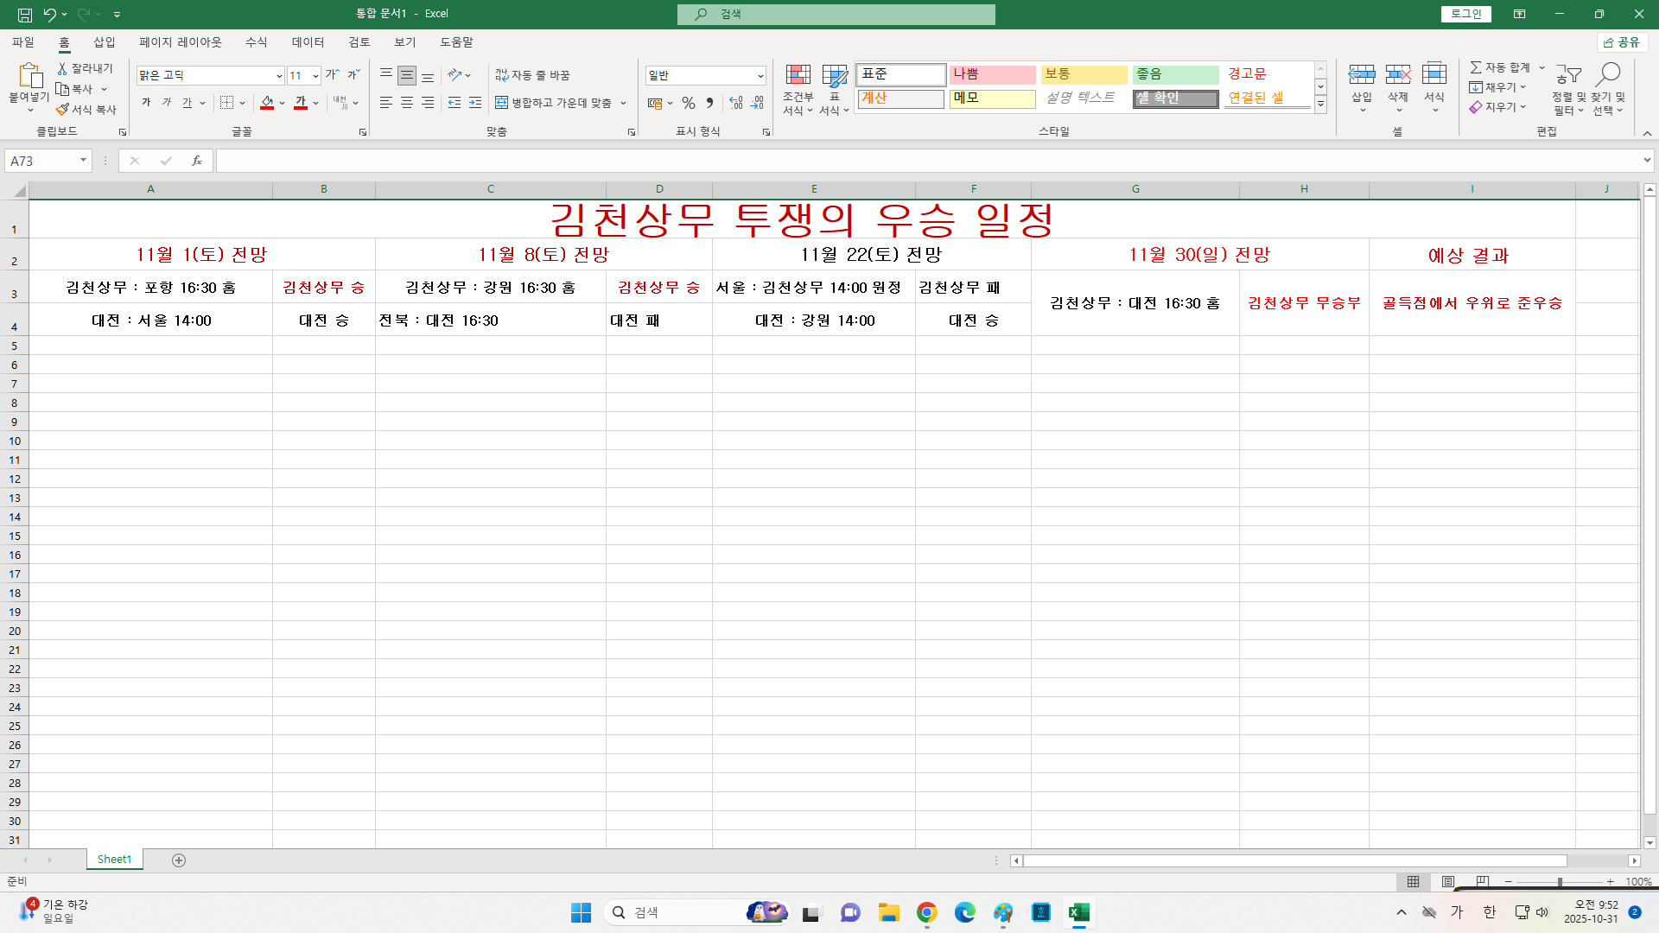Toggle top vertical alignment
1659x933 pixels.
pyautogui.click(x=386, y=75)
